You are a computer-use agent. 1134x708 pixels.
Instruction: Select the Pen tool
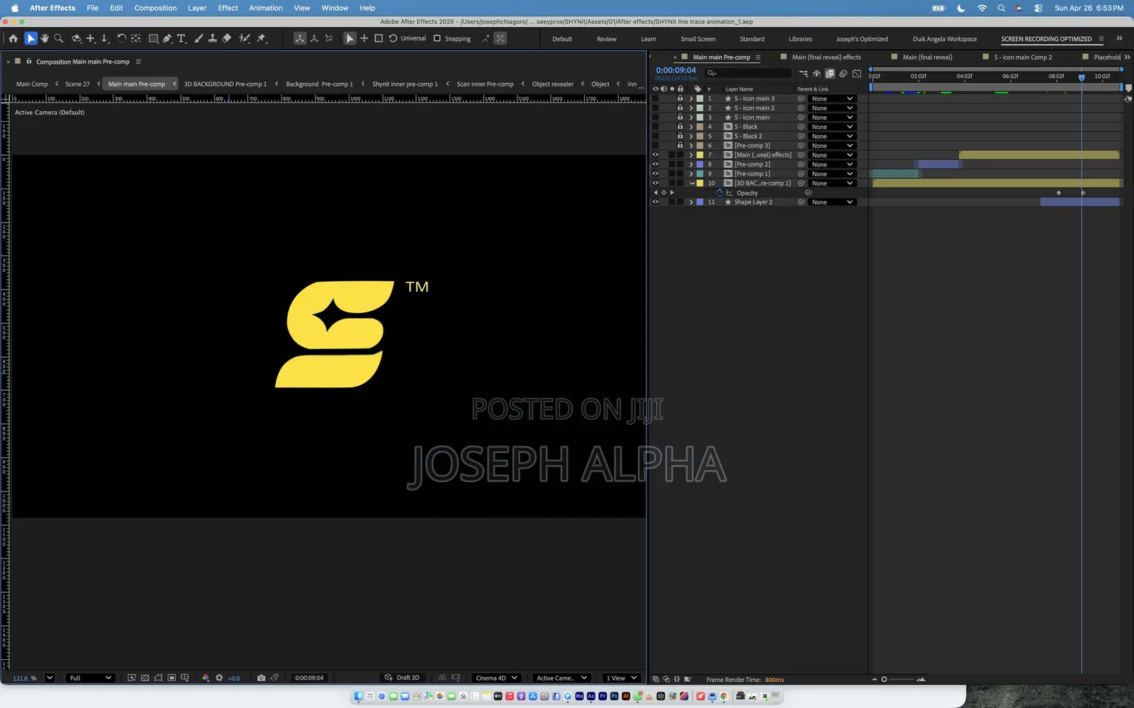pyautogui.click(x=167, y=38)
